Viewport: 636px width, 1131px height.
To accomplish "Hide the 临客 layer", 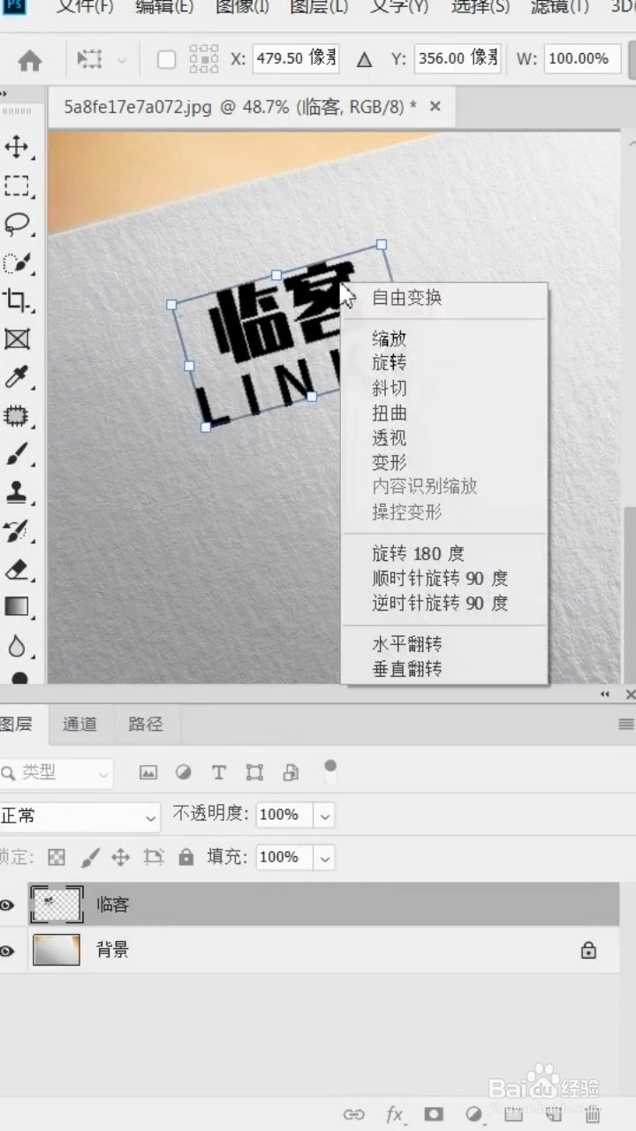I will [8, 905].
